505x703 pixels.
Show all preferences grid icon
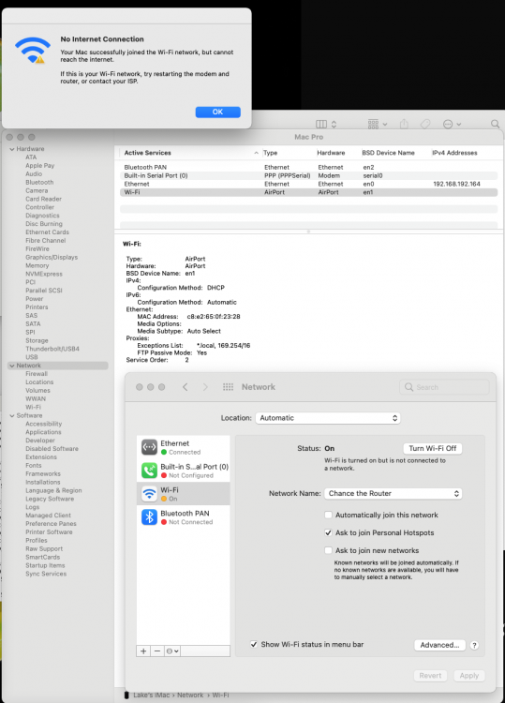(228, 387)
